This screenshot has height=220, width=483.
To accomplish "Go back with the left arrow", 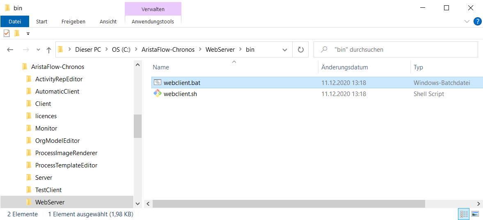I will pyautogui.click(x=10, y=50).
